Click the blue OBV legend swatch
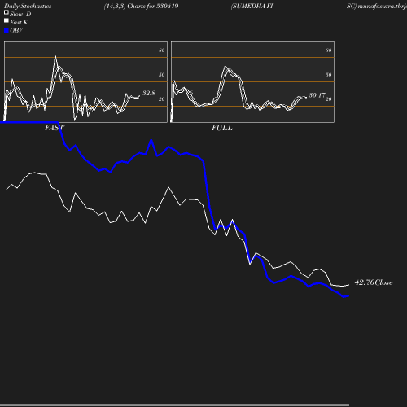Image resolution: width=407 pixels, height=407 pixels. click(x=7, y=31)
